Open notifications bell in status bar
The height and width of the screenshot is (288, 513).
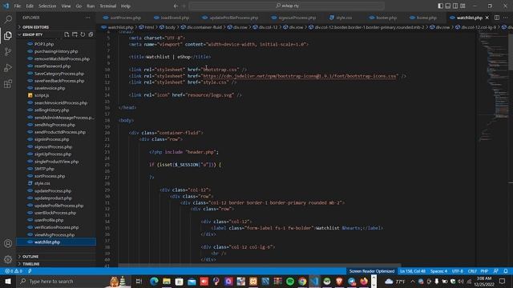(506, 271)
